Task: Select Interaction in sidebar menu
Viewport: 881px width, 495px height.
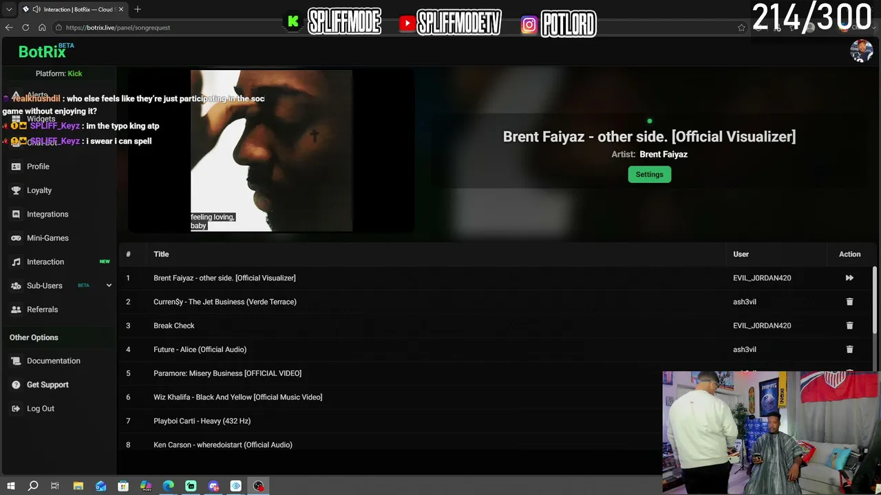Action: [x=45, y=262]
